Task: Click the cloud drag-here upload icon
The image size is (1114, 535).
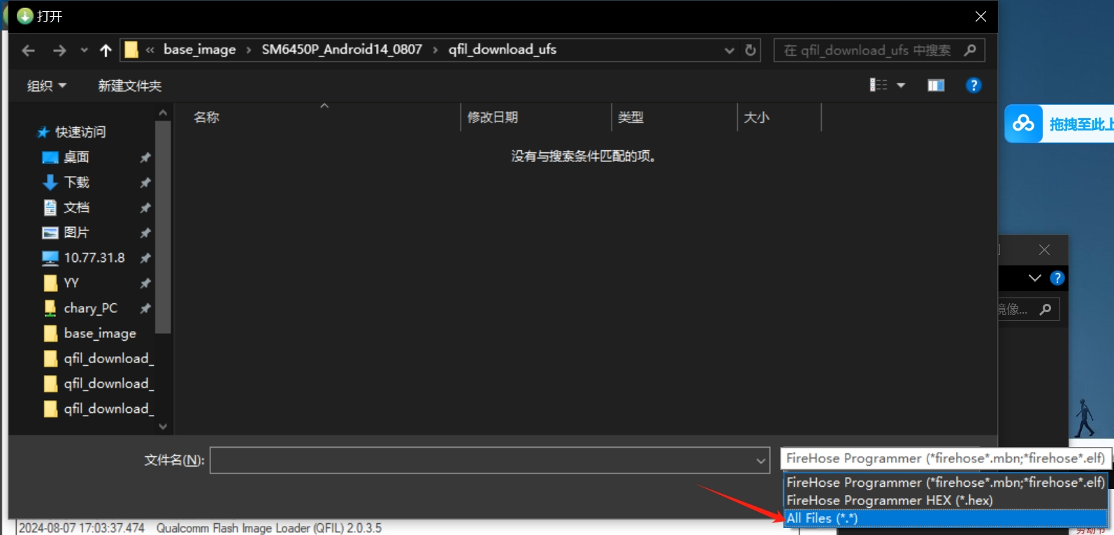Action: pos(1023,124)
